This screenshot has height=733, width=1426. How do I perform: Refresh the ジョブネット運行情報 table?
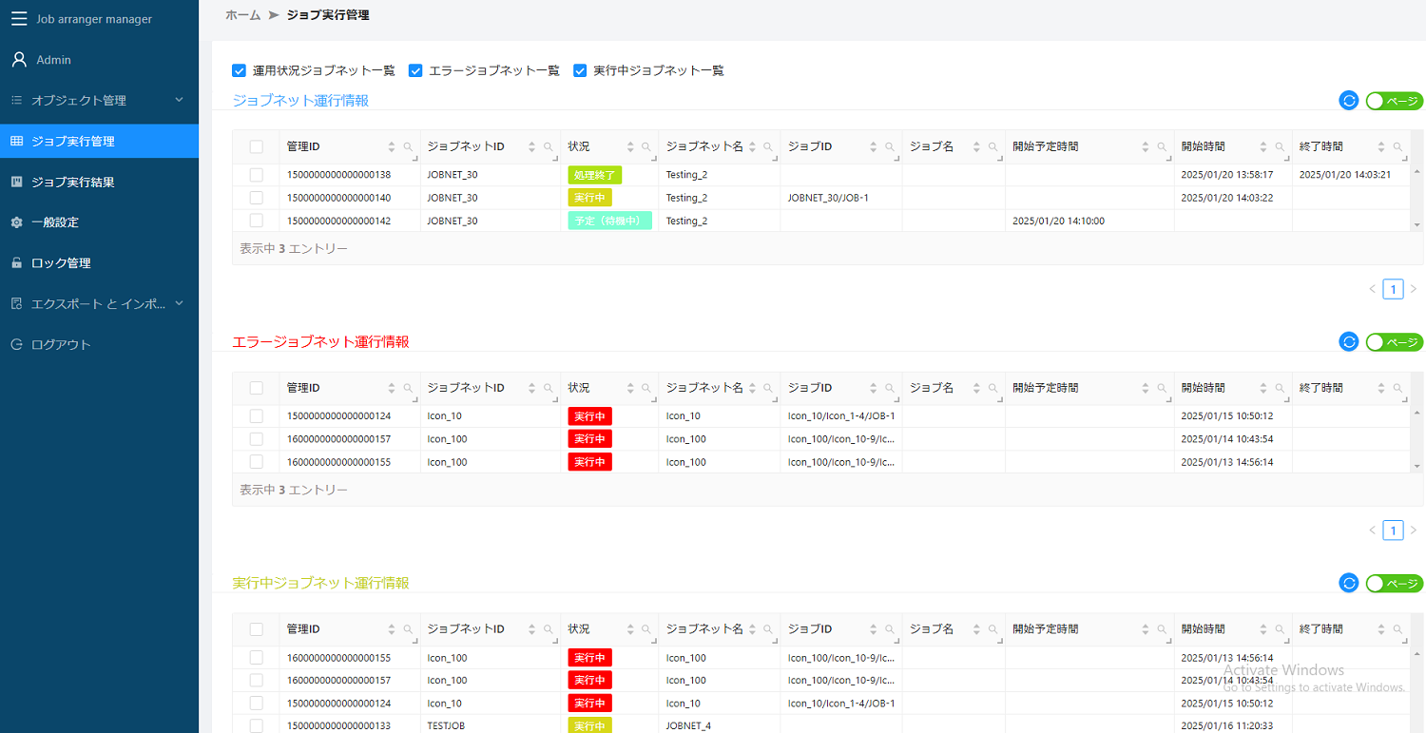click(1348, 100)
